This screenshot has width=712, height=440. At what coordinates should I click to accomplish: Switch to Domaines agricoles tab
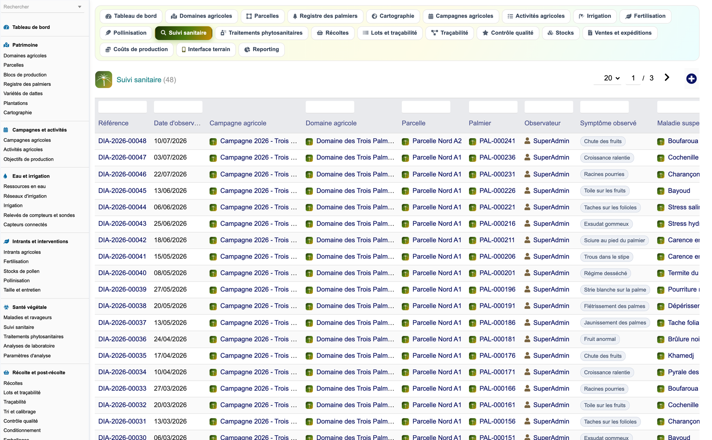point(201,16)
